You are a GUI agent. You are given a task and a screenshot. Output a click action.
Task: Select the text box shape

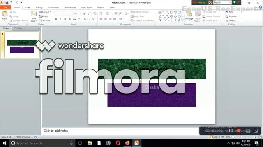point(160,12)
